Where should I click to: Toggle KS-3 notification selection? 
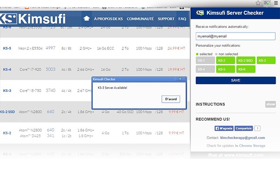266,60
